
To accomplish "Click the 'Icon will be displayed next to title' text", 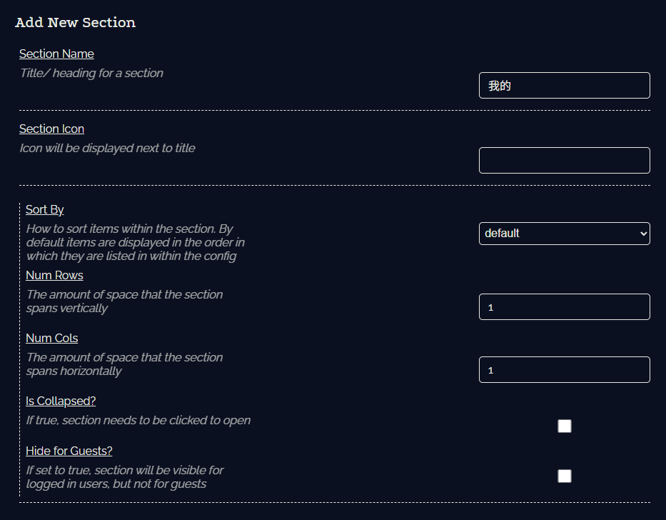I will (x=108, y=148).
